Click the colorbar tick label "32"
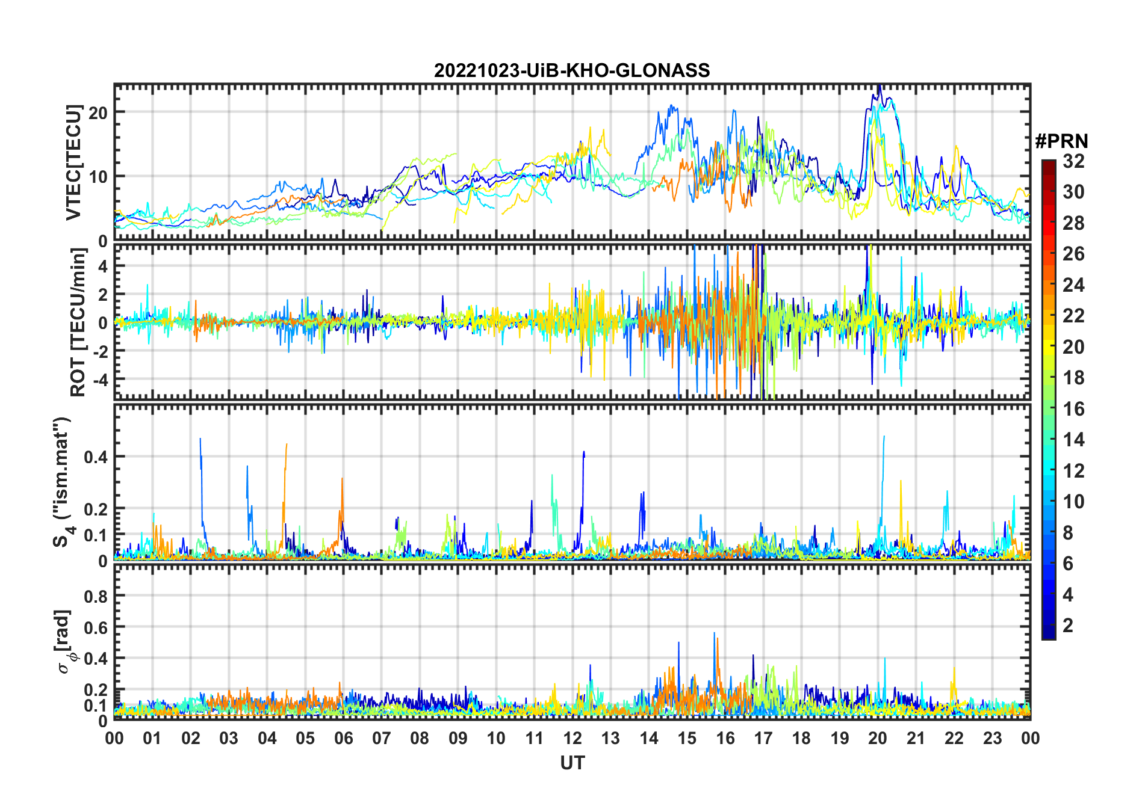The image size is (1145, 800). click(x=1073, y=161)
